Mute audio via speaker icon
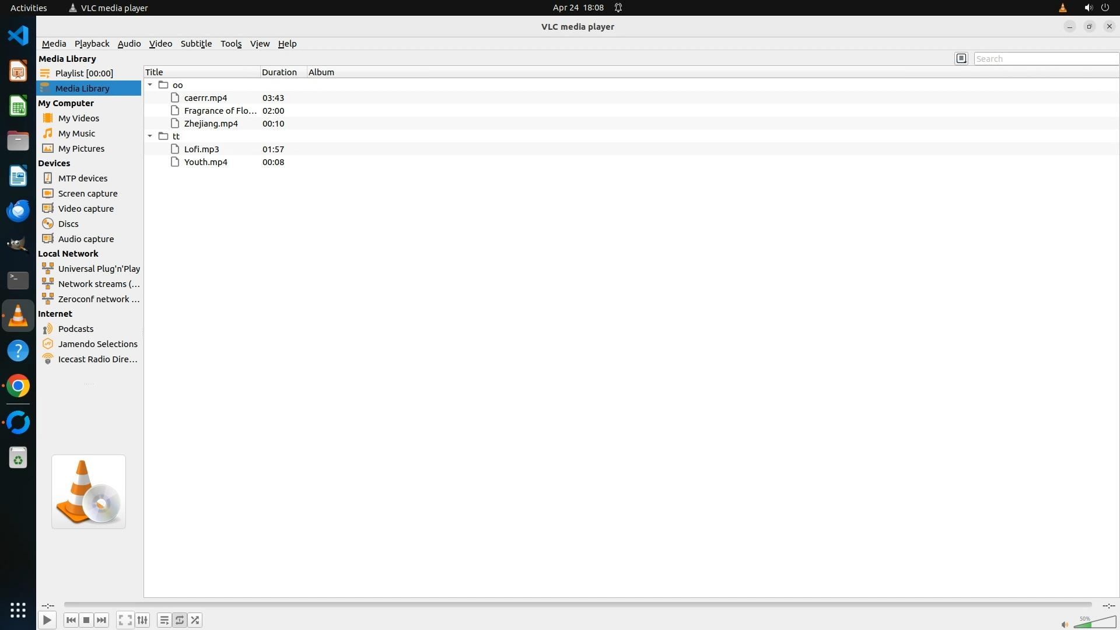The width and height of the screenshot is (1120, 630). point(1065,625)
